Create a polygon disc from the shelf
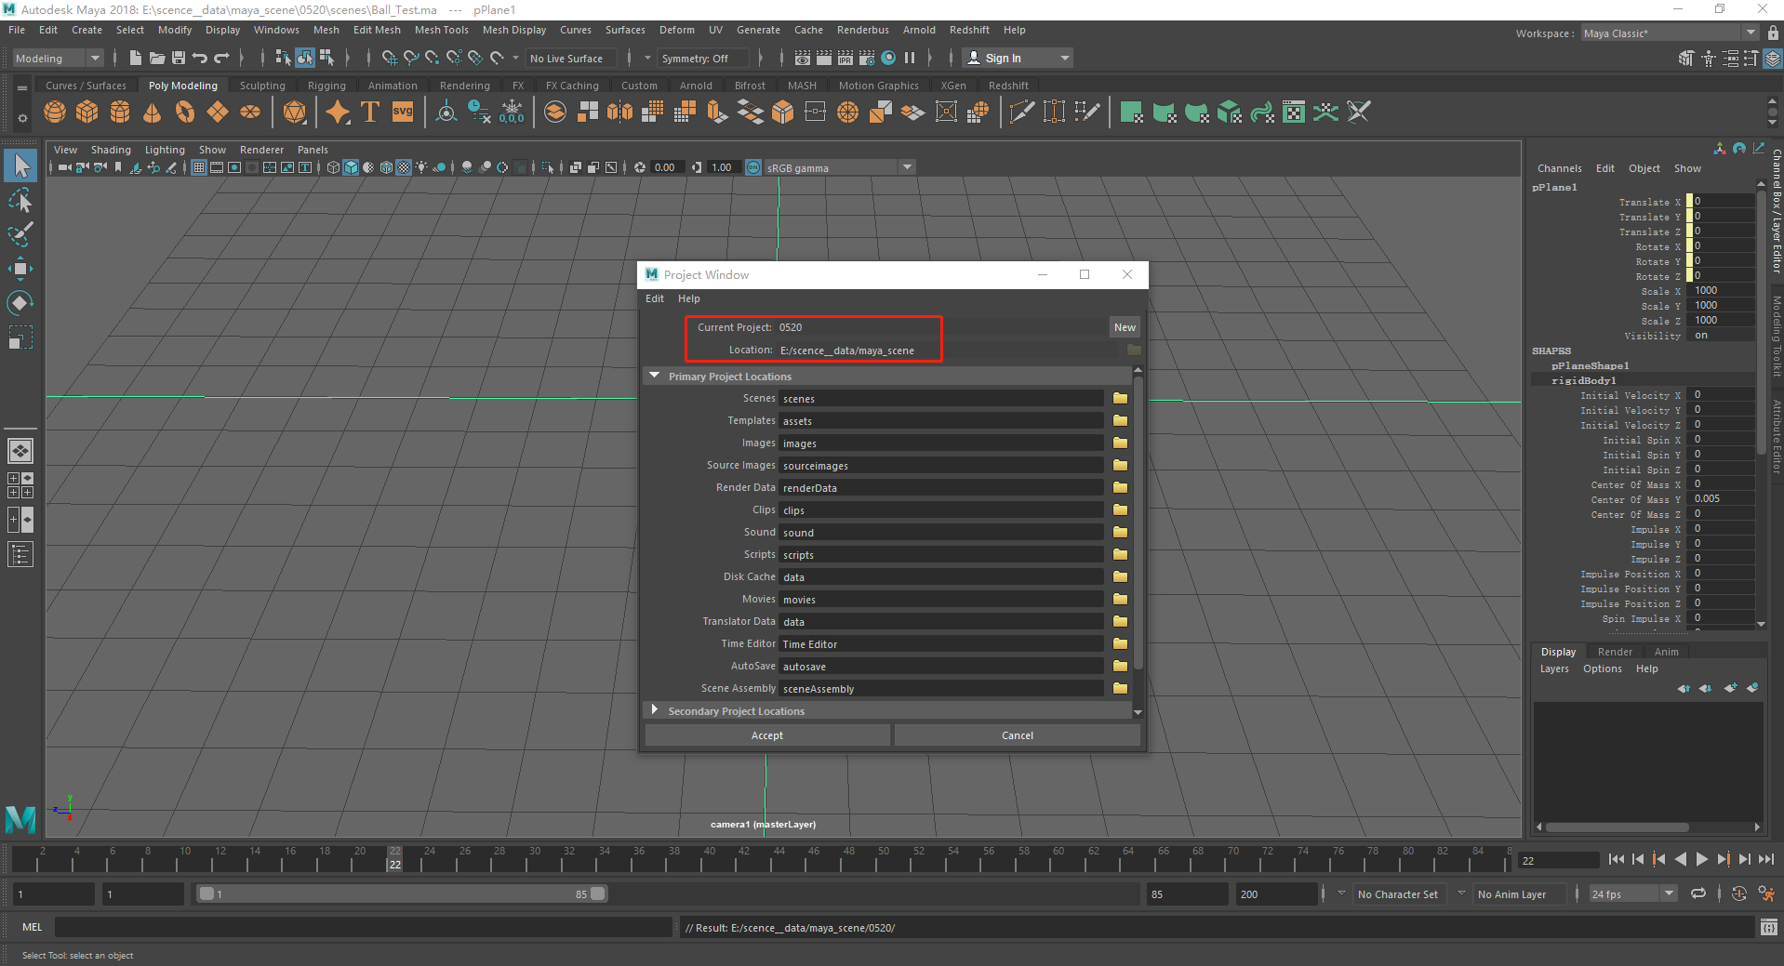This screenshot has height=966, width=1784. [x=250, y=112]
